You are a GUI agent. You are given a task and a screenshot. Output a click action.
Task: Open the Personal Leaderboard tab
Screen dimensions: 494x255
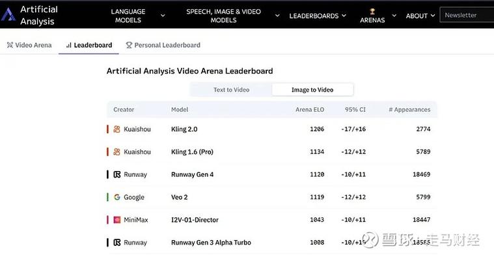coord(163,45)
